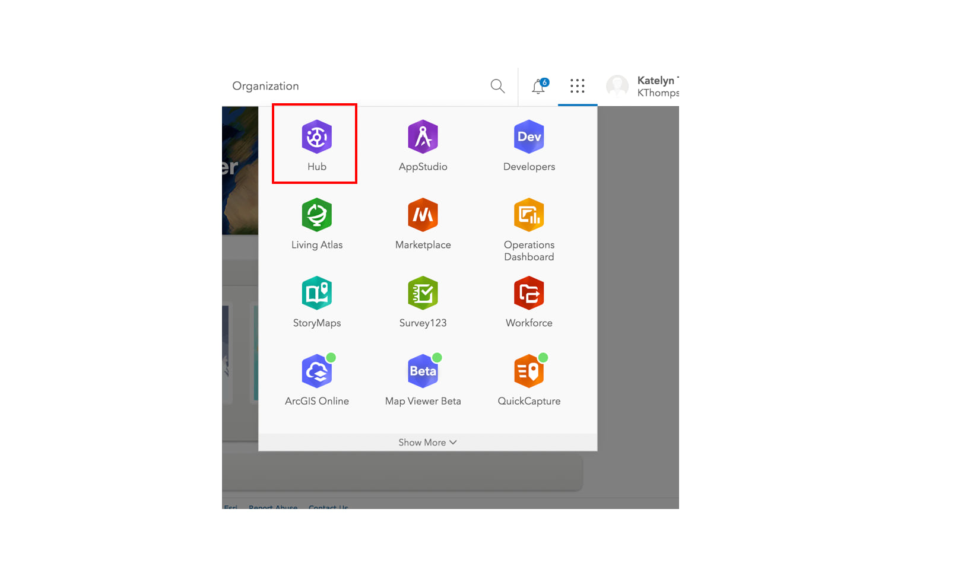Go to the Marketplace app
Screen dimensions: 964x579
click(423, 224)
